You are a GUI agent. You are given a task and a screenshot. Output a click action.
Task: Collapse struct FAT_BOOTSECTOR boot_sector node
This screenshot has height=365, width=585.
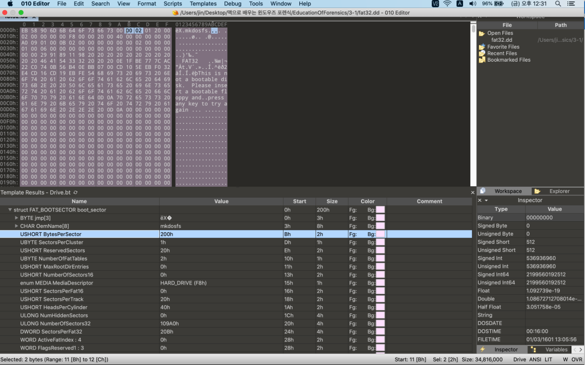click(x=10, y=210)
